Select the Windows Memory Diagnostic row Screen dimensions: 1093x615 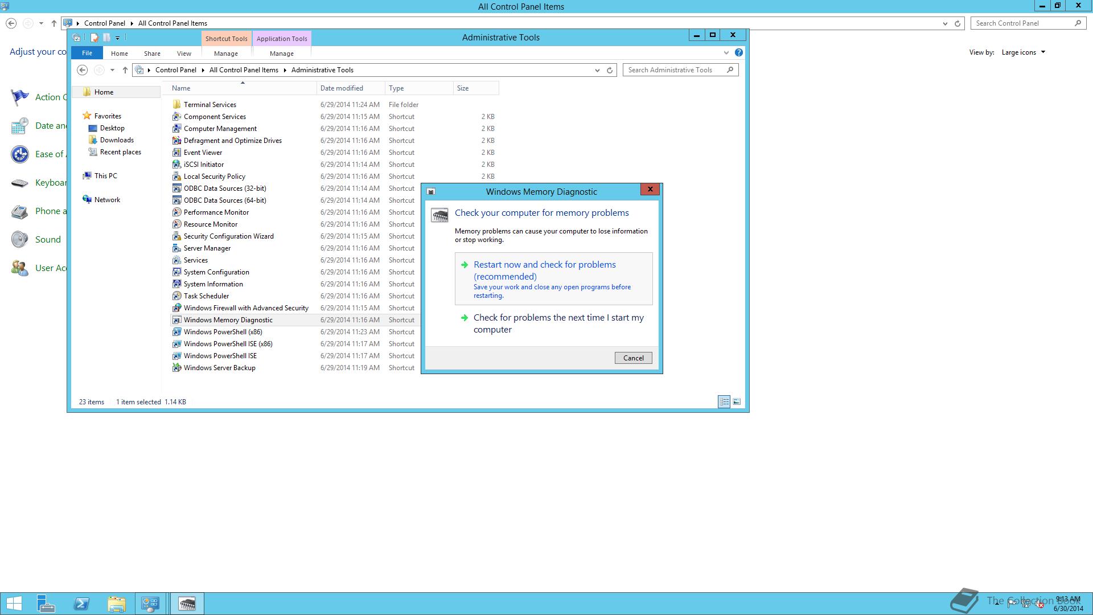click(x=295, y=320)
